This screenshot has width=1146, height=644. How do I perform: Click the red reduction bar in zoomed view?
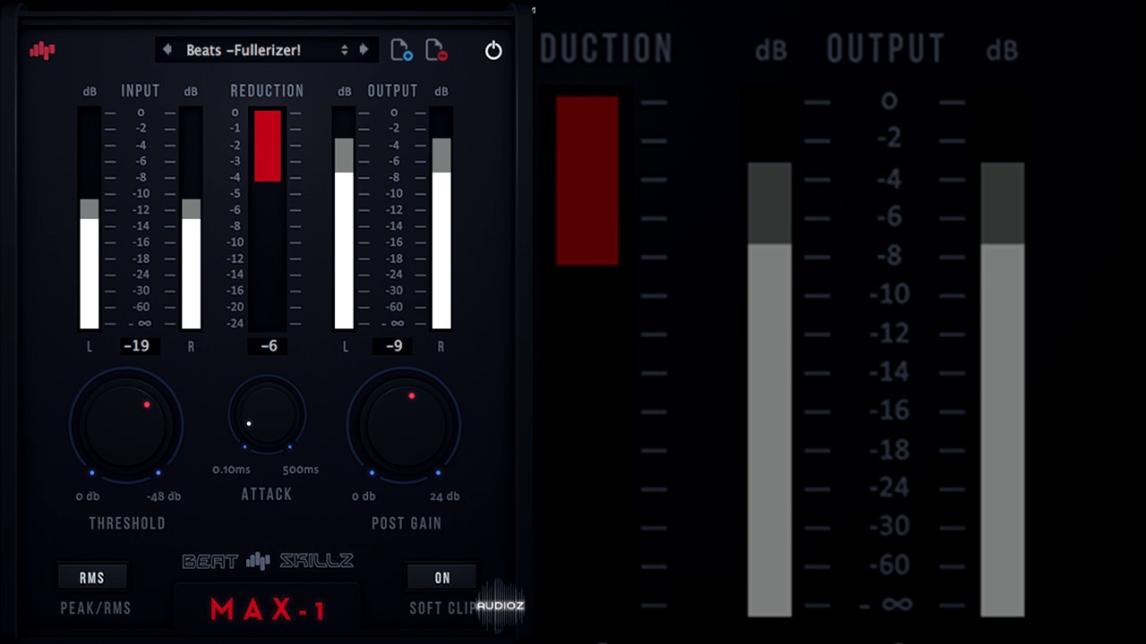click(x=587, y=181)
